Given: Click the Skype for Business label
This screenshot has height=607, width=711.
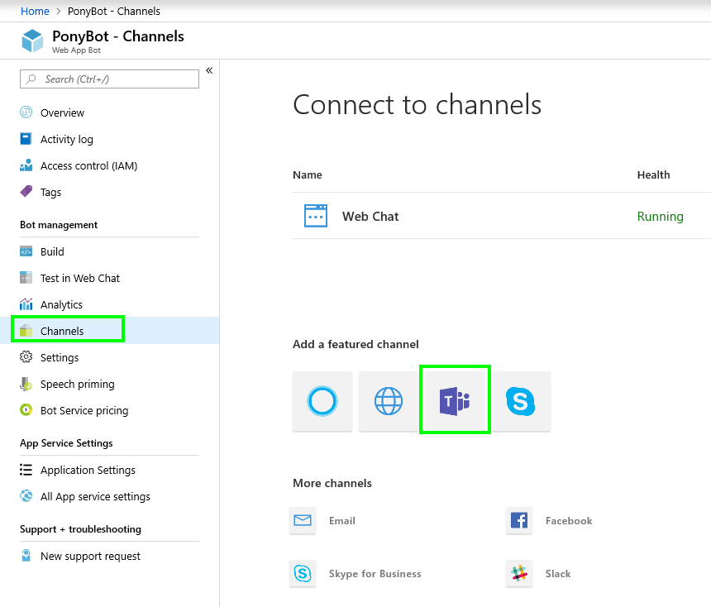Looking at the screenshot, I should (375, 574).
